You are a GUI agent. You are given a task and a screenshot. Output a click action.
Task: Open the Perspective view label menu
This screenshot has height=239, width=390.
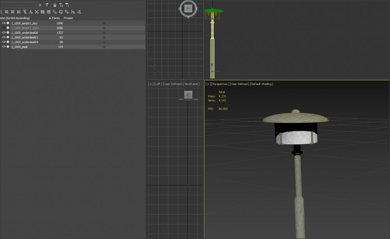tap(220, 84)
